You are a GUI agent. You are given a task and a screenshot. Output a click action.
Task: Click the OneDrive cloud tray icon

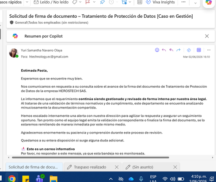pyautogui.click(x=131, y=179)
